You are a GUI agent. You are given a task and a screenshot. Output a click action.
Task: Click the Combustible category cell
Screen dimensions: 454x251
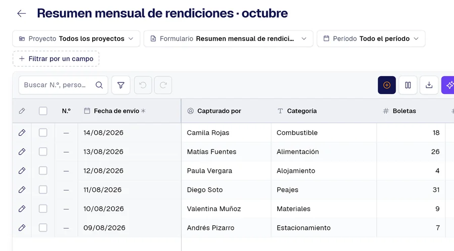coord(324,133)
